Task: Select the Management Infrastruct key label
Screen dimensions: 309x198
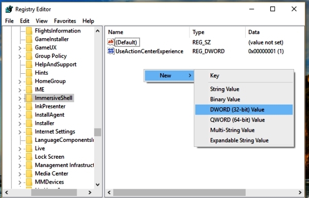Action: click(x=64, y=165)
